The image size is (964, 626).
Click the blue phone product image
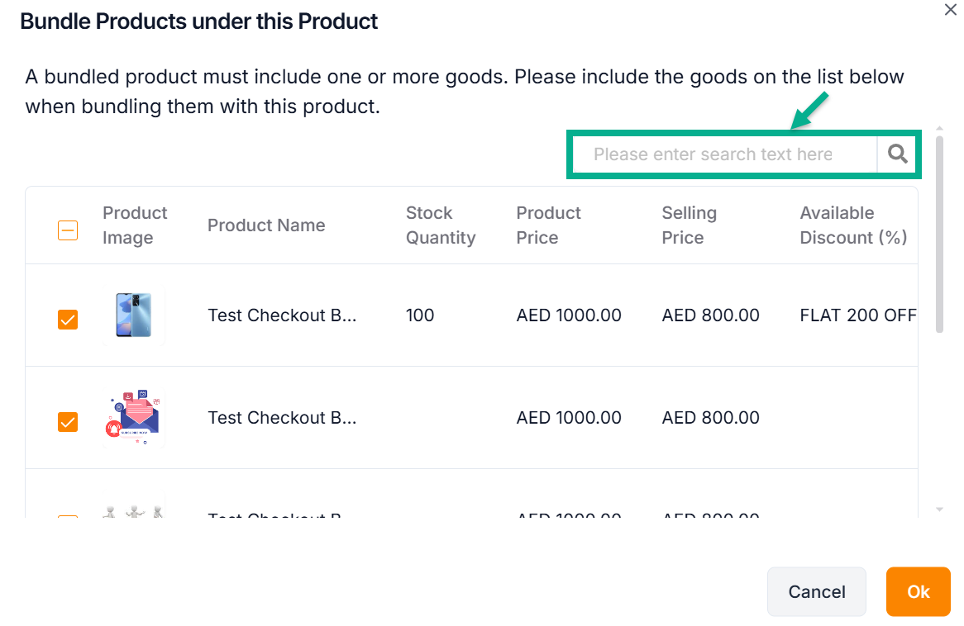(134, 315)
